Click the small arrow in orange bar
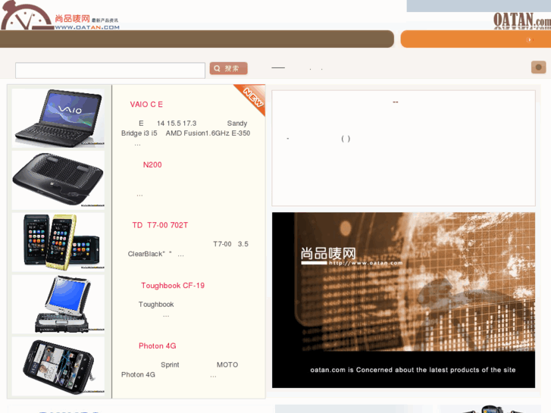The image size is (551, 413). coord(529,39)
